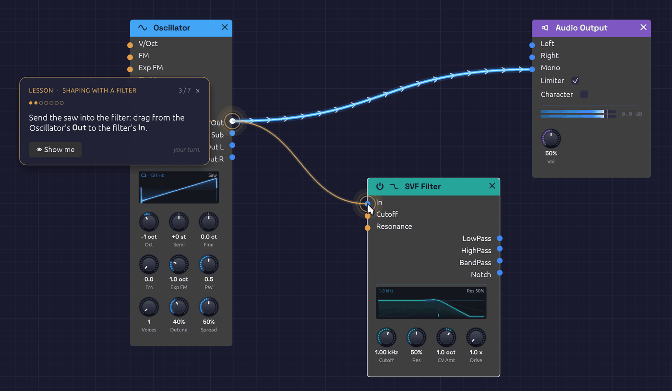Click the Oscillator saw waveform display

(x=179, y=187)
